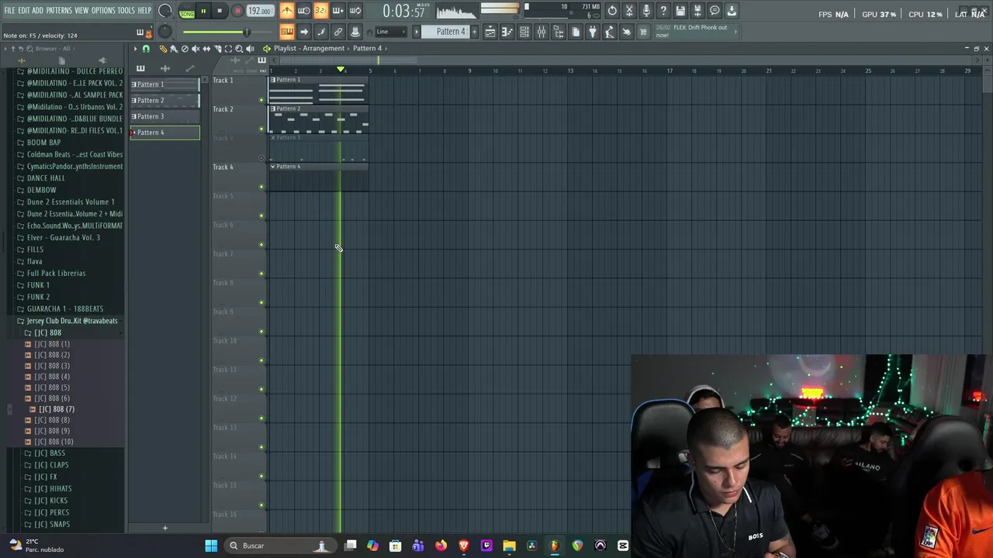Toggle the 3-2-1 countdown before recording
The height and width of the screenshot is (558, 993).
[x=321, y=11]
